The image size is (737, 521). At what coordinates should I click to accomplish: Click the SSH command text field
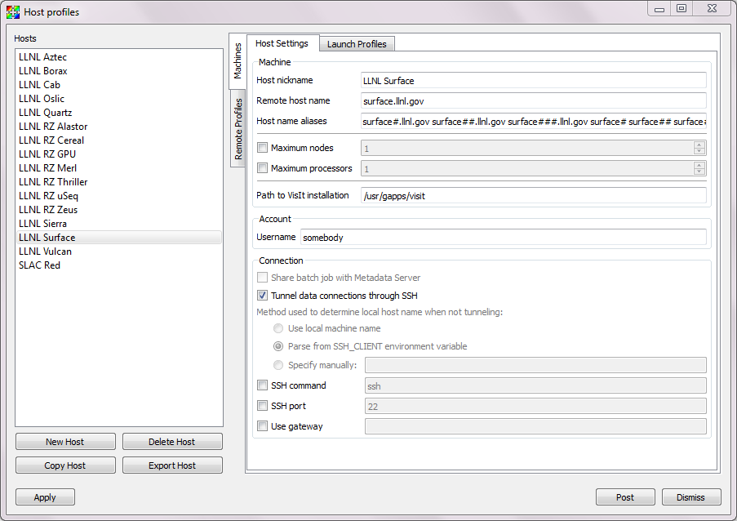(x=535, y=385)
